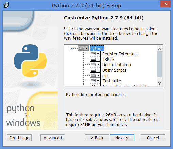Open the Python feature install-state icon
Image resolution: width=173 pixels, height=149 pixels.
pos(83,49)
